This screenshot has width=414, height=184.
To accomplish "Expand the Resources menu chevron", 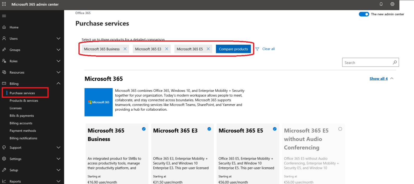I will point(58,72).
